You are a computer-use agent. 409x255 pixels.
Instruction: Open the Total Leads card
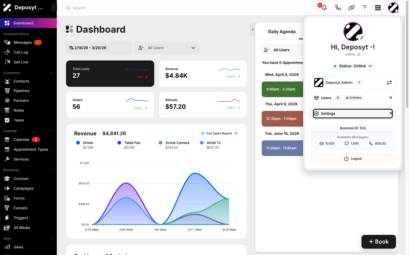pyautogui.click(x=110, y=74)
